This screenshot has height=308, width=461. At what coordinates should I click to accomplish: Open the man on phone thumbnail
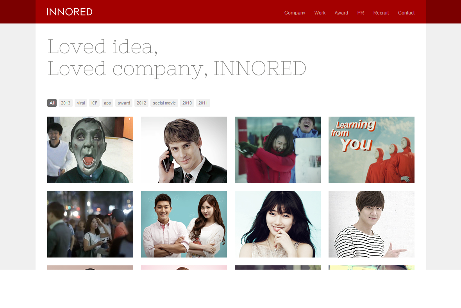pos(184,150)
